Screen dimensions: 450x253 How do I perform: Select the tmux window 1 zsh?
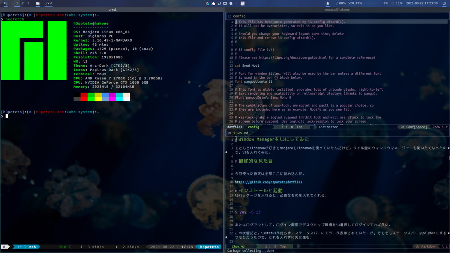click(x=27, y=247)
